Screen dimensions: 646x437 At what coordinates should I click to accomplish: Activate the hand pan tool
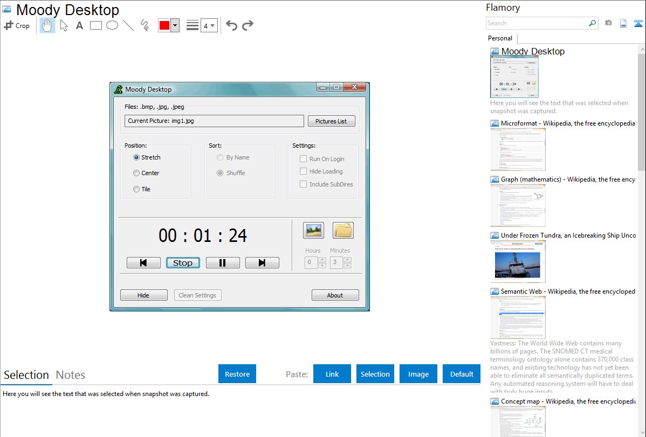(47, 25)
